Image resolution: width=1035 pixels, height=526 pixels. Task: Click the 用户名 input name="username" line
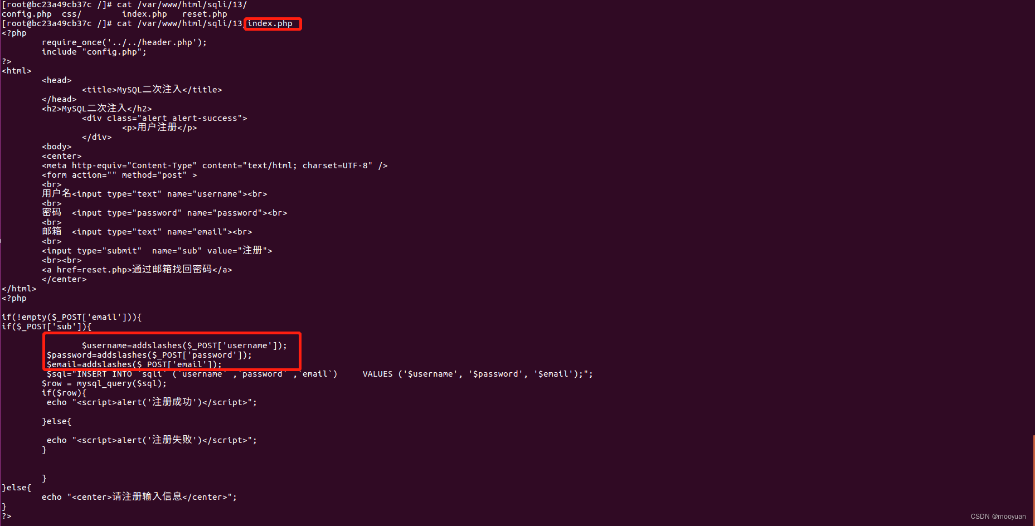(154, 194)
